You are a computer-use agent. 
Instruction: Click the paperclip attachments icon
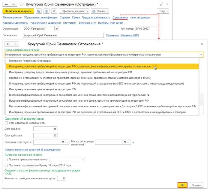(x=54, y=11)
